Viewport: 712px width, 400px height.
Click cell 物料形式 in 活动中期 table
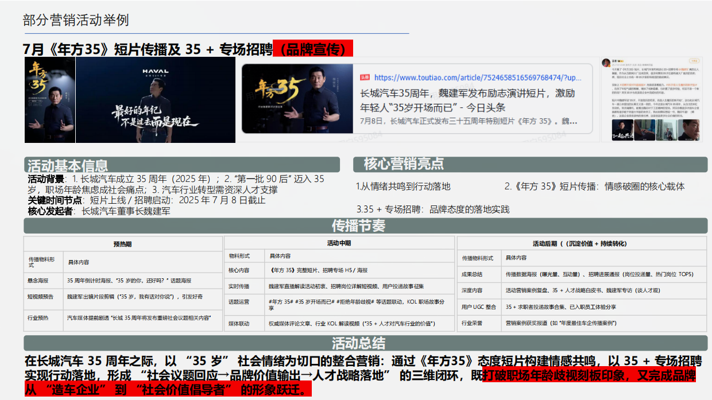pyautogui.click(x=244, y=256)
